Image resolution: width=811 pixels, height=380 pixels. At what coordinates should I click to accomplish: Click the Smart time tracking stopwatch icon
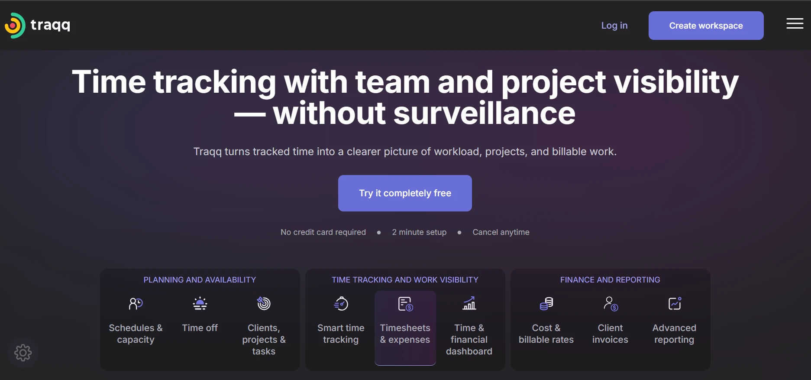[x=341, y=304]
